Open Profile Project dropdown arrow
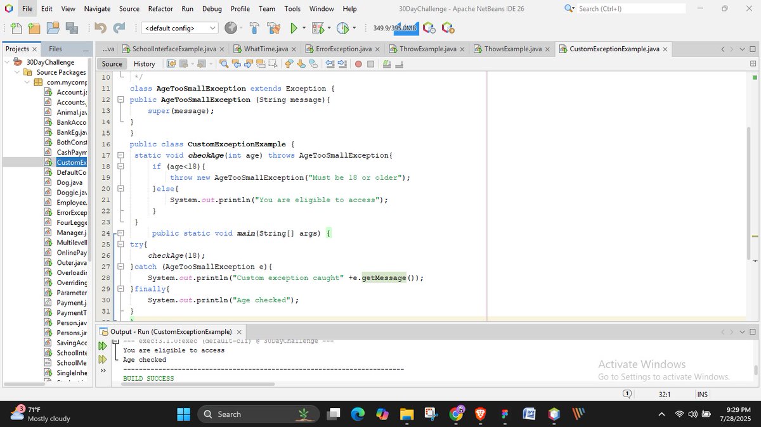The height and width of the screenshot is (427, 761). pyautogui.click(x=354, y=28)
